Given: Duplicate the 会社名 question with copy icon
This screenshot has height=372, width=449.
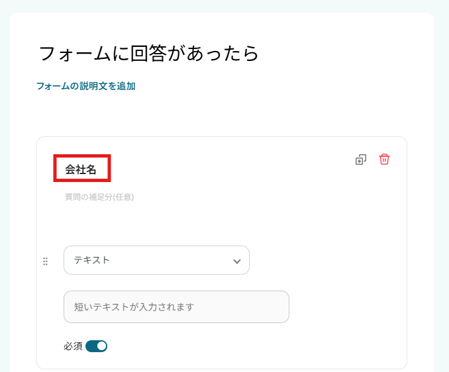Looking at the screenshot, I should 361,160.
